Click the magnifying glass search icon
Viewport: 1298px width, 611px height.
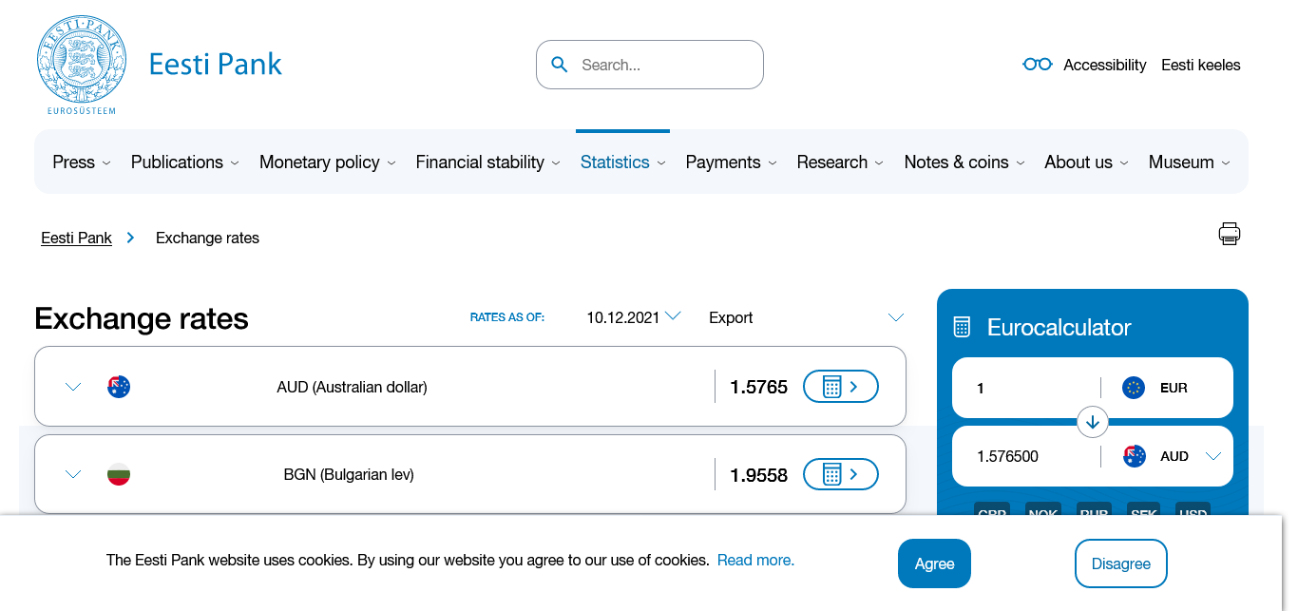click(x=560, y=65)
